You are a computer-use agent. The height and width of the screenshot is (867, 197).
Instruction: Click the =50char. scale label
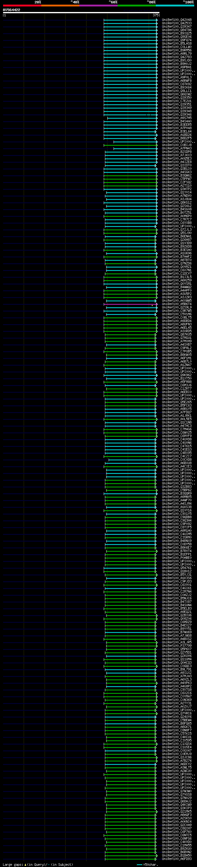(x=151, y=864)
